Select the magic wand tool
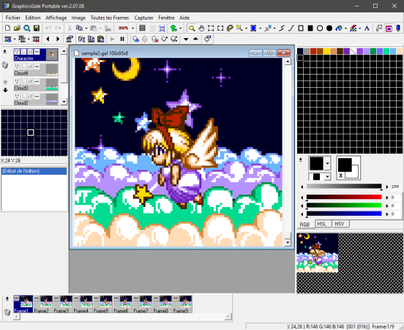Viewport: 404px width, 330px height. coord(239,28)
